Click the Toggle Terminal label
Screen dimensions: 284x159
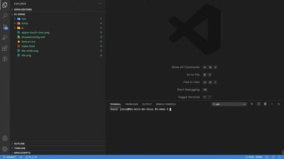[x=189, y=97]
